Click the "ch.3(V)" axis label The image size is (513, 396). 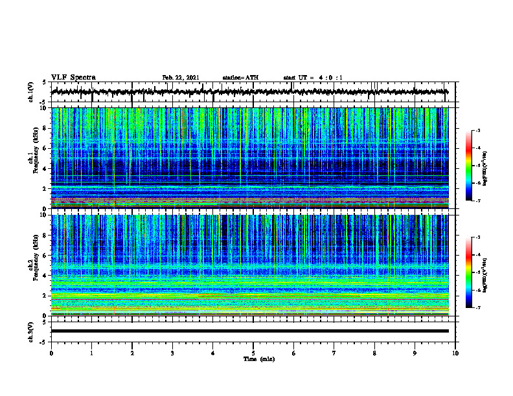30,332
